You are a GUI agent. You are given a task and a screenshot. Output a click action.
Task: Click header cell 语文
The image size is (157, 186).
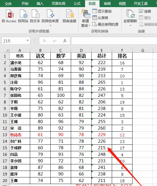click(40, 56)
